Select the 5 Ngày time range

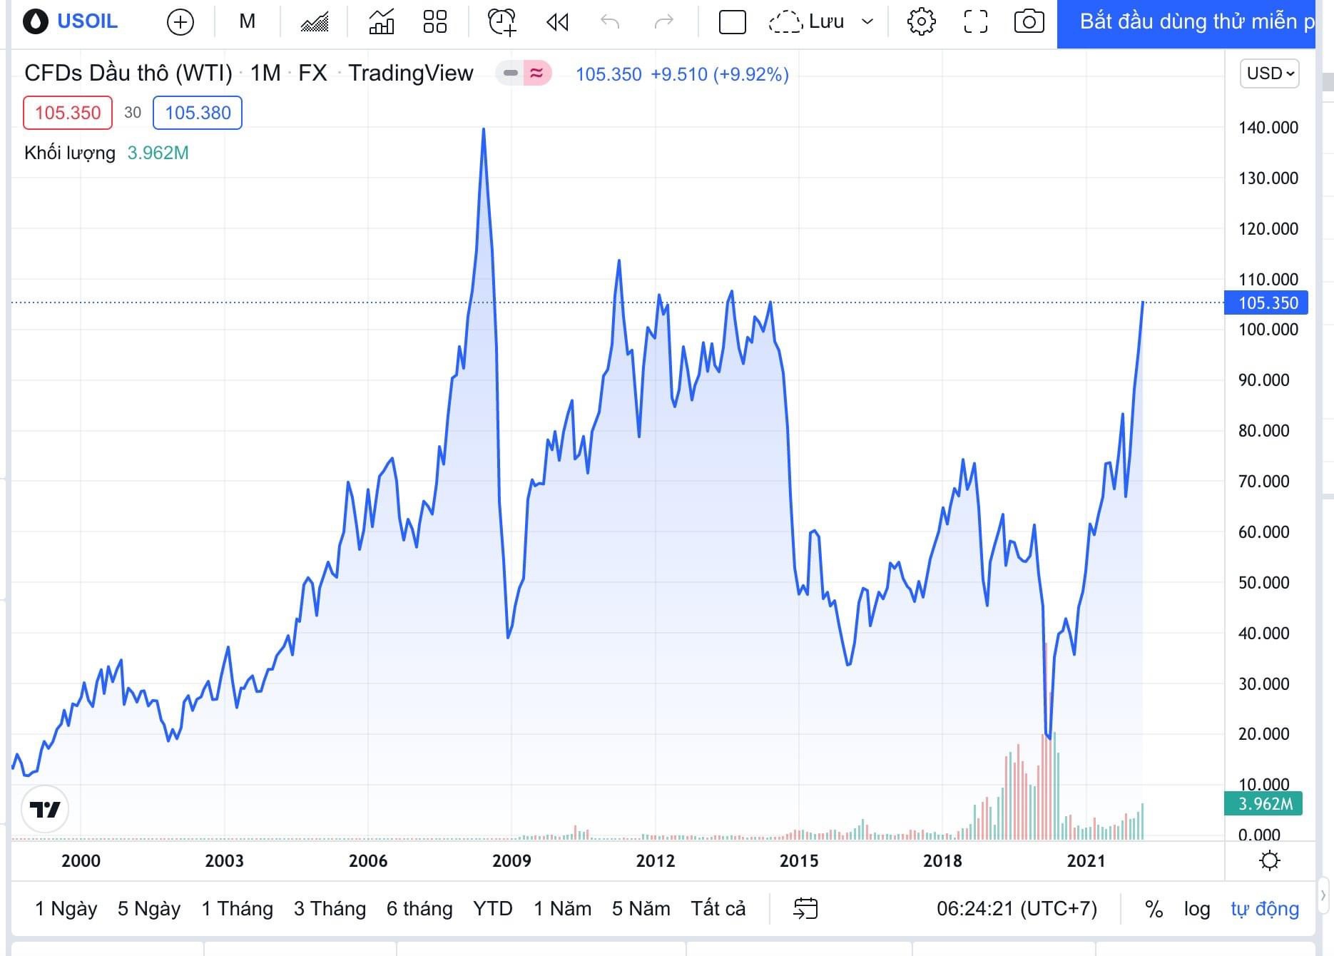click(149, 909)
